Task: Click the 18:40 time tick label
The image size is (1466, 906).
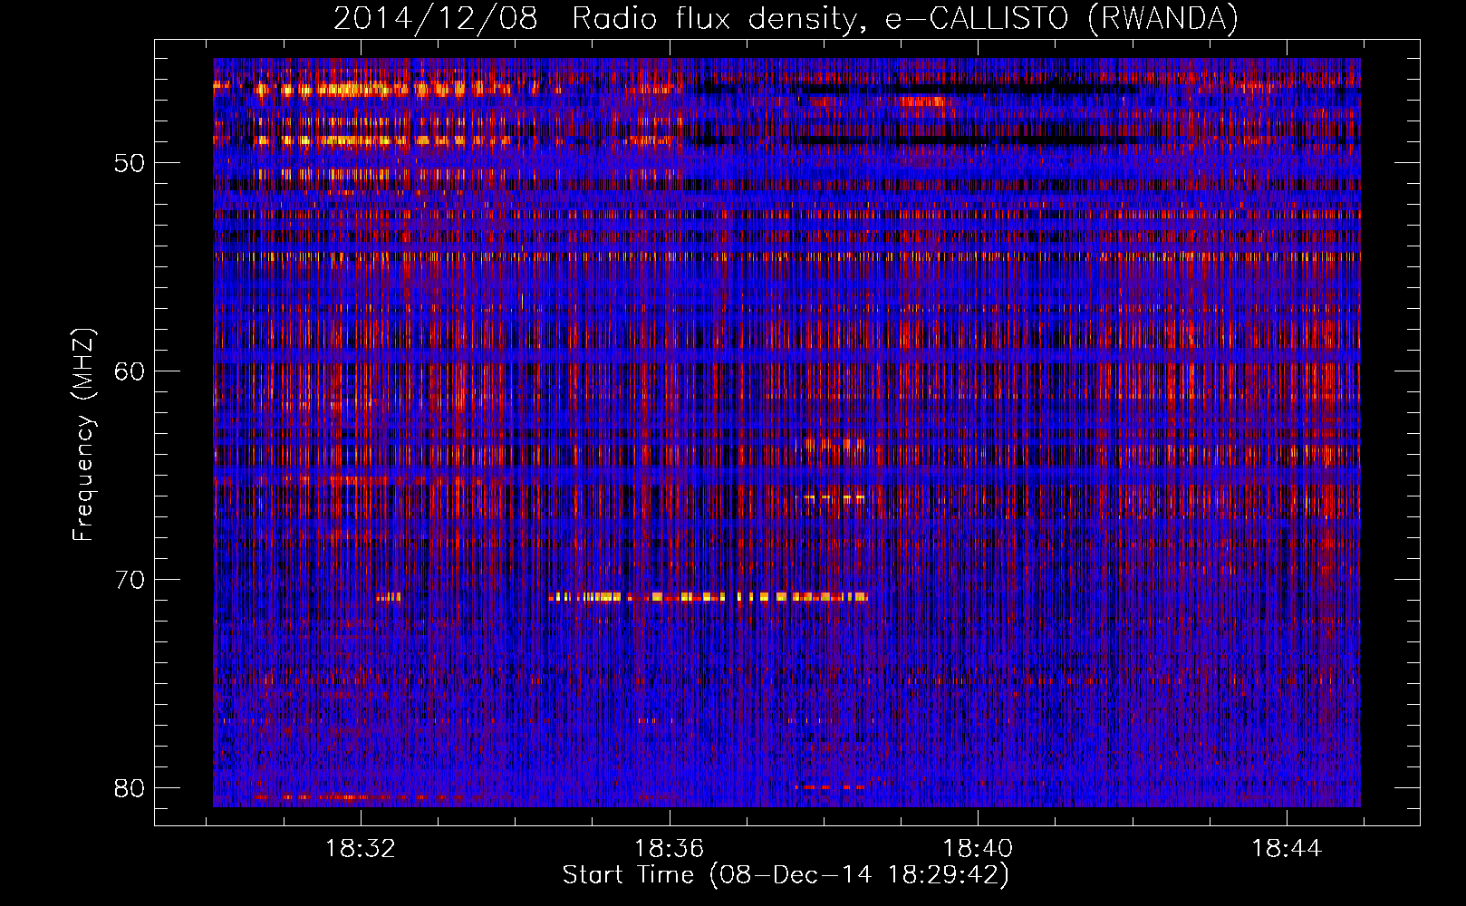Action: pos(978,849)
